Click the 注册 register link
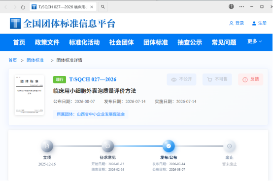The height and width of the screenshot is (181, 273). (x=259, y=23)
